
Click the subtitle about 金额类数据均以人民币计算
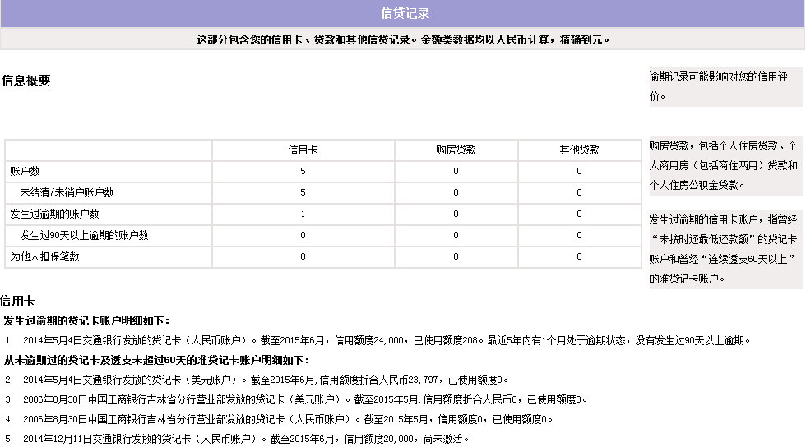point(402,39)
